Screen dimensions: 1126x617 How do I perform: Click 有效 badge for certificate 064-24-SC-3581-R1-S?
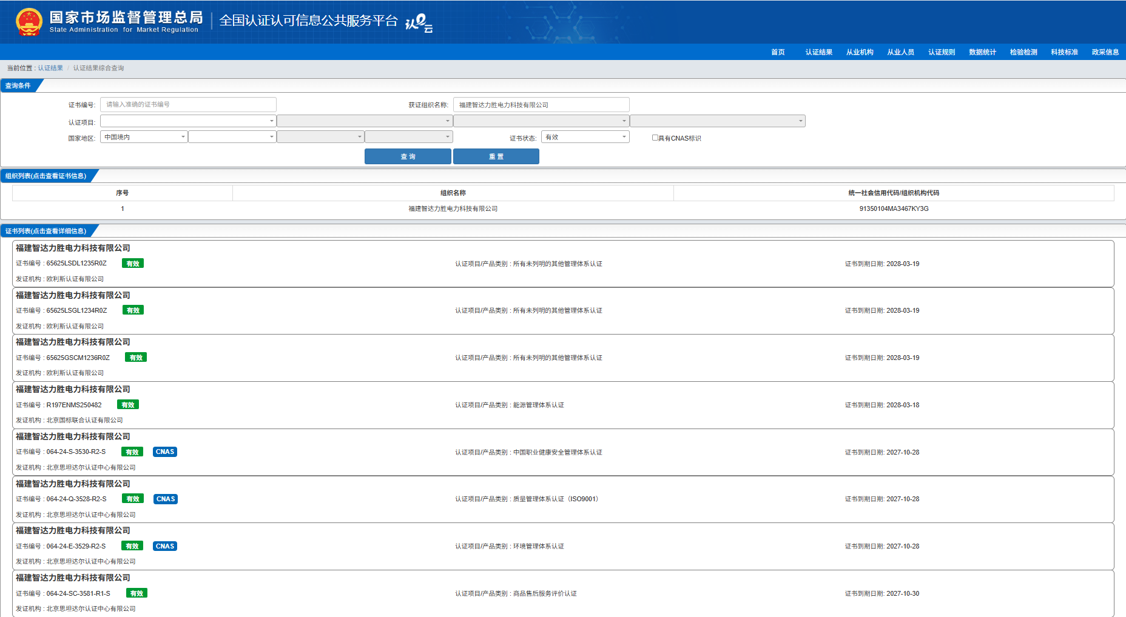[x=137, y=593]
